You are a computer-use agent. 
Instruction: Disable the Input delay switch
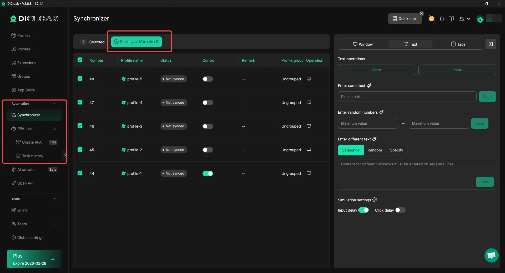[x=363, y=210]
